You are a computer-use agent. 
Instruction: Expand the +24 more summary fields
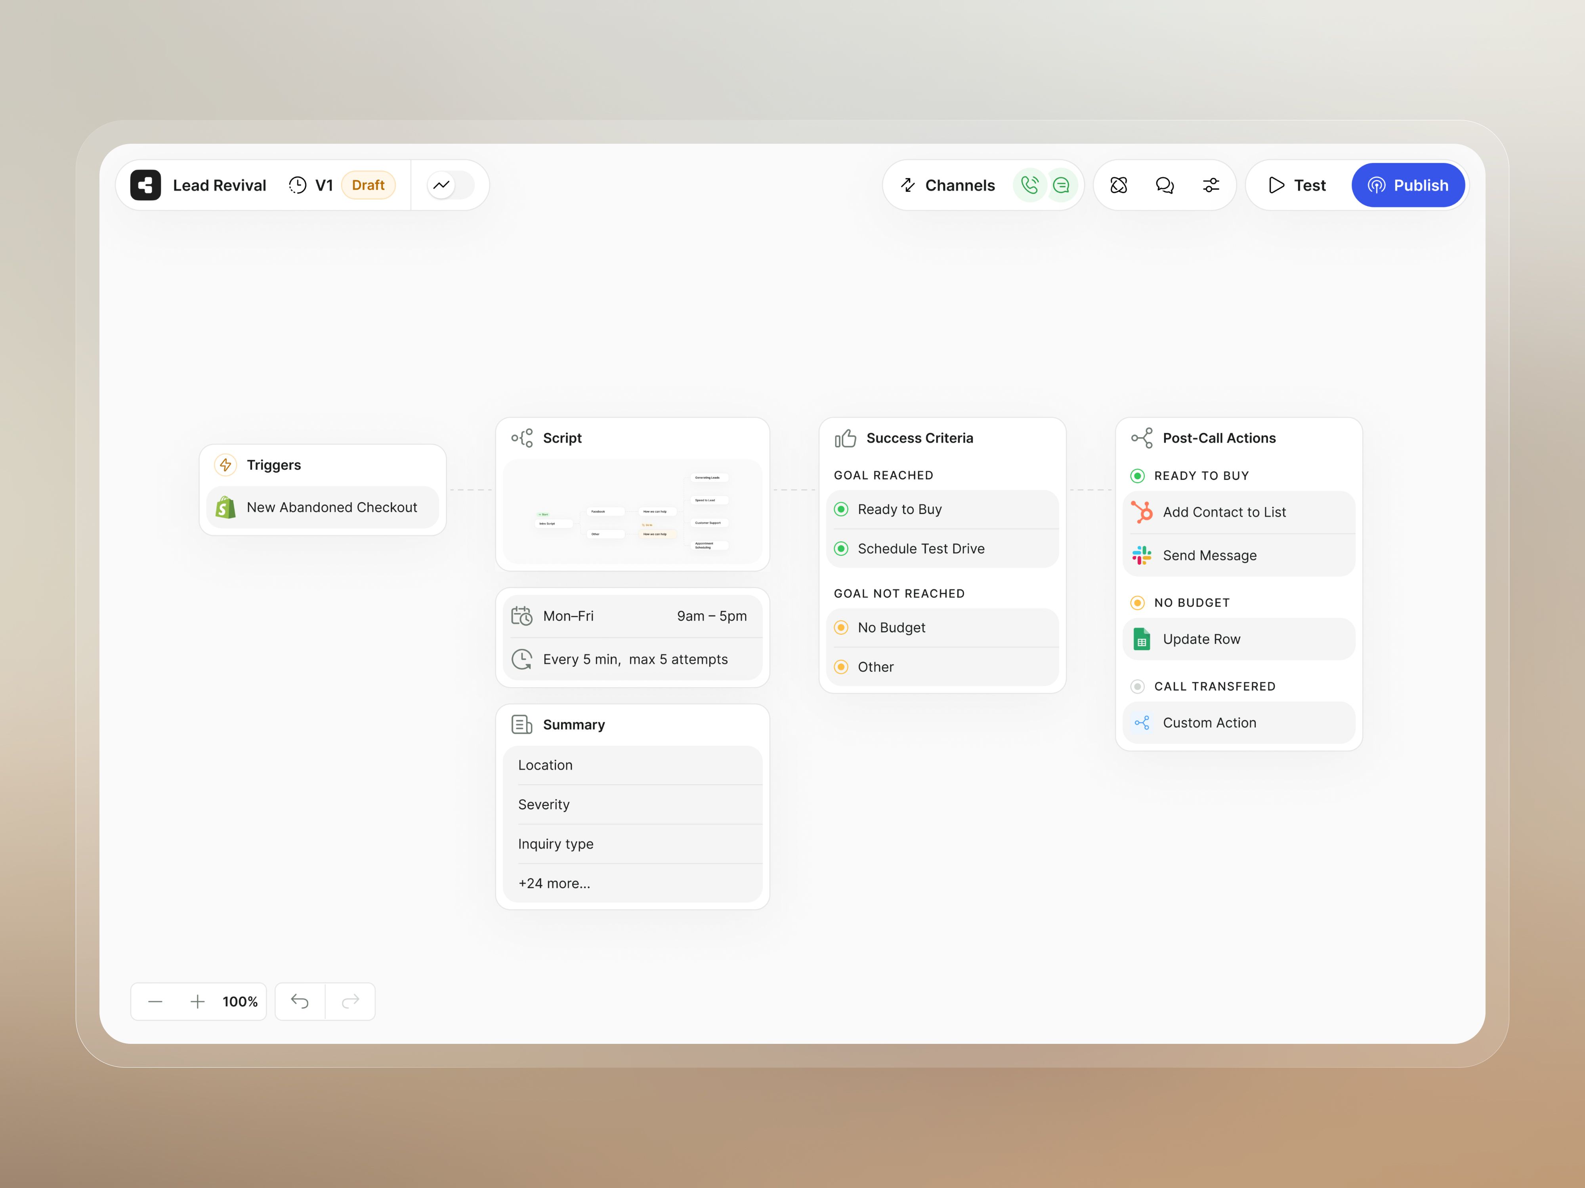pyautogui.click(x=554, y=883)
